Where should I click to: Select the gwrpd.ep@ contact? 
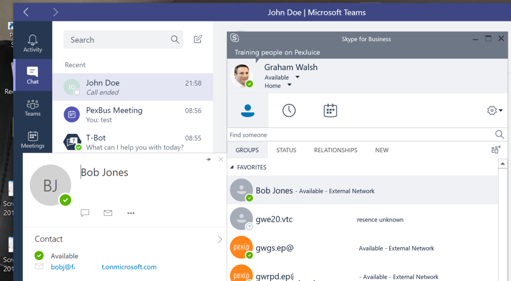pos(362,272)
